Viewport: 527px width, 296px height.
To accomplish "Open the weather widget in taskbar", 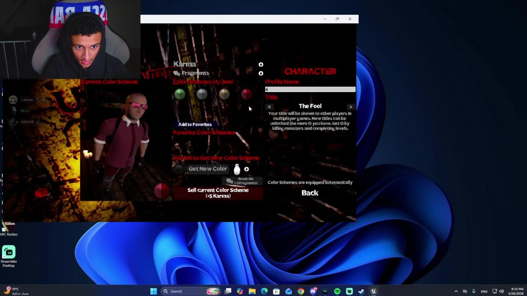I will 16,291.
